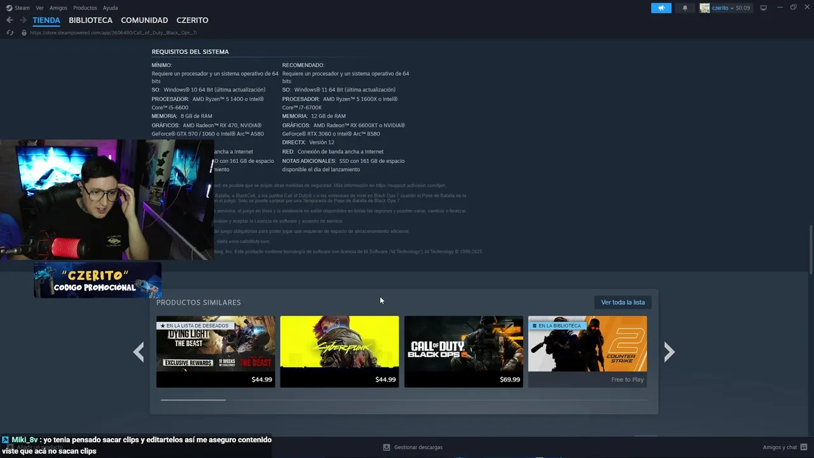Image resolution: width=814 pixels, height=458 pixels.
Task: Click the Steam logo menu
Action: (x=9, y=8)
